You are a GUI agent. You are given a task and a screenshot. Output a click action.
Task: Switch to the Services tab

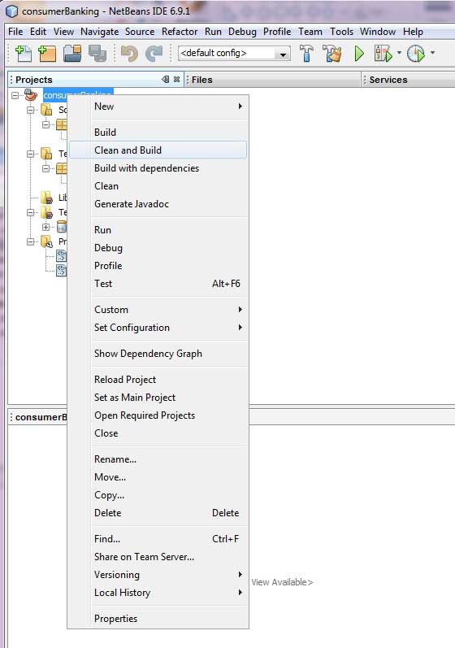click(388, 80)
